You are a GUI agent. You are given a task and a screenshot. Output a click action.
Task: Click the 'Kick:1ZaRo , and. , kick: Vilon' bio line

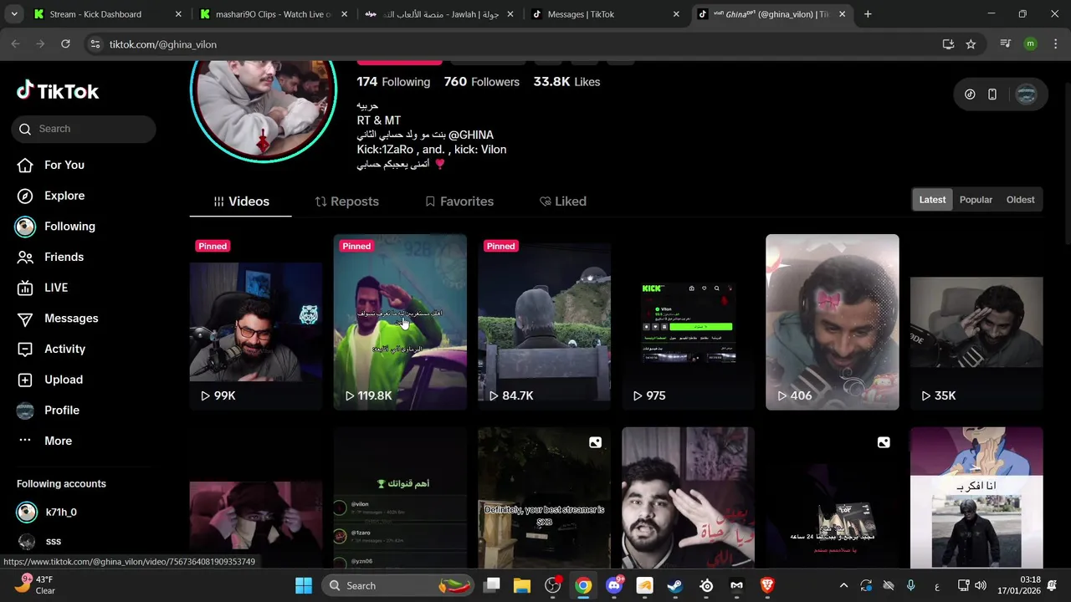click(432, 150)
